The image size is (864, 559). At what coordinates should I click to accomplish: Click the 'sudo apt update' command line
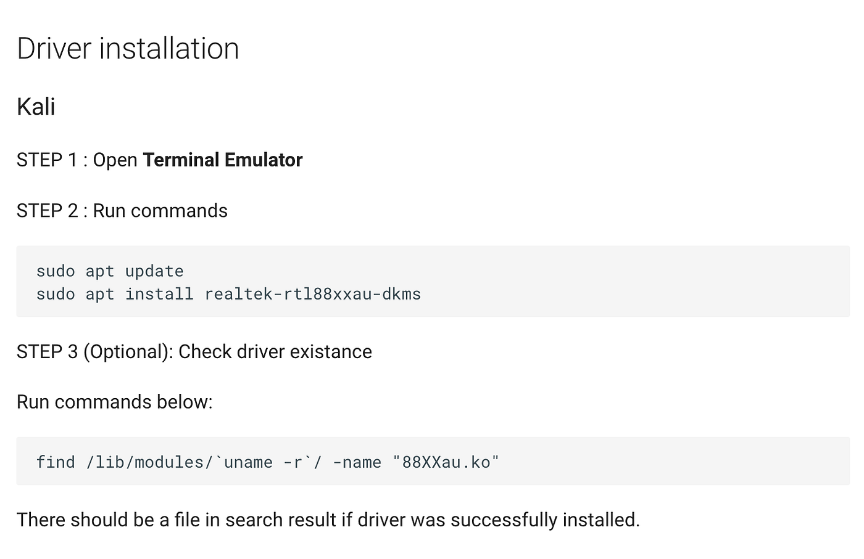tap(110, 271)
